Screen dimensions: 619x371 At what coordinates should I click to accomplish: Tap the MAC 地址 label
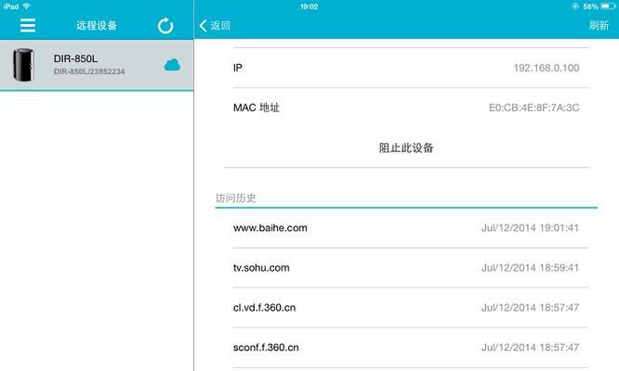coord(257,108)
